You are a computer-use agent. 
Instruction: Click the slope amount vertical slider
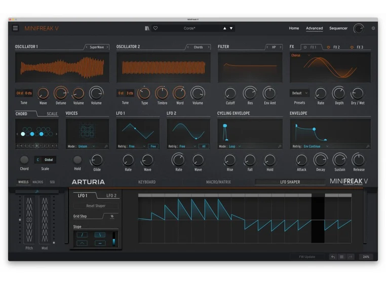click(114, 239)
